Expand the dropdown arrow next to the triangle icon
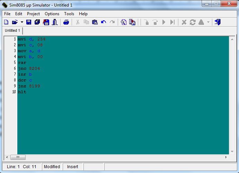Viewport: 239px width, 173px height. [208, 22]
